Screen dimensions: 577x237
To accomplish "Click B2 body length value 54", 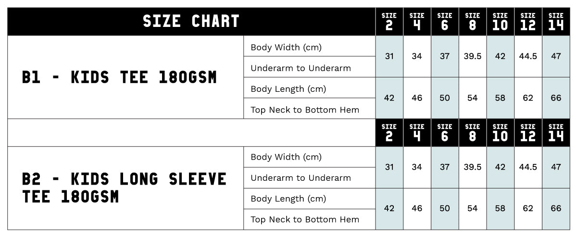I will point(472,209).
